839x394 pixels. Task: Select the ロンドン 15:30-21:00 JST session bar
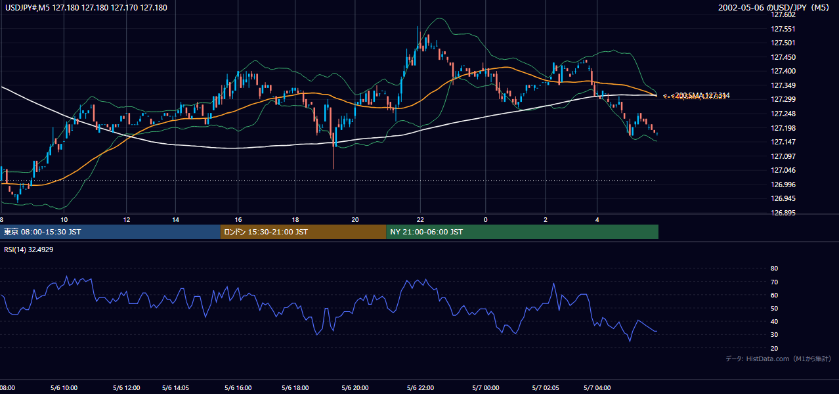coord(303,232)
